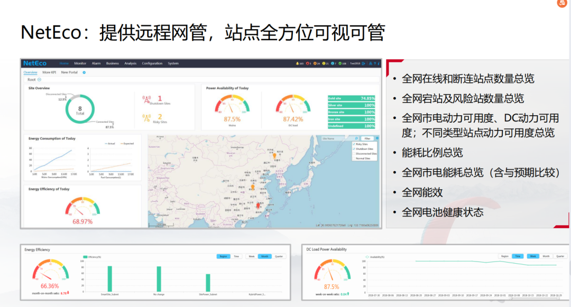The image size is (571, 307).
Task: Check the Disconnected Sites filter checkbox
Action: pyautogui.click(x=354, y=153)
